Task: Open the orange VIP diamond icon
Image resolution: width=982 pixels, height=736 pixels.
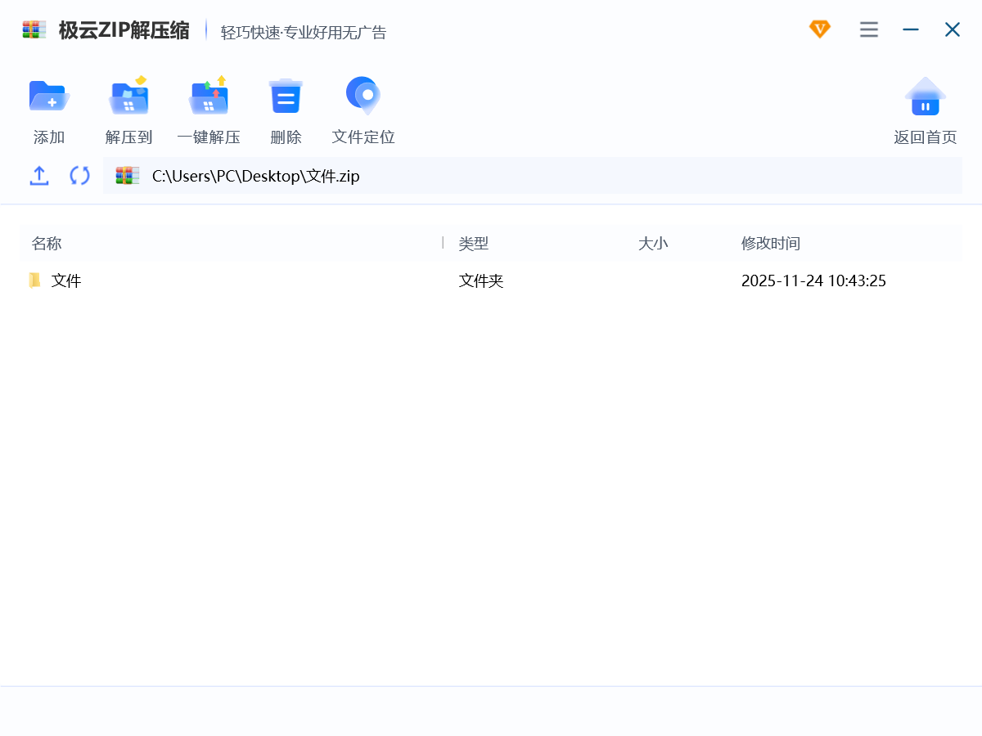Action: pyautogui.click(x=819, y=29)
